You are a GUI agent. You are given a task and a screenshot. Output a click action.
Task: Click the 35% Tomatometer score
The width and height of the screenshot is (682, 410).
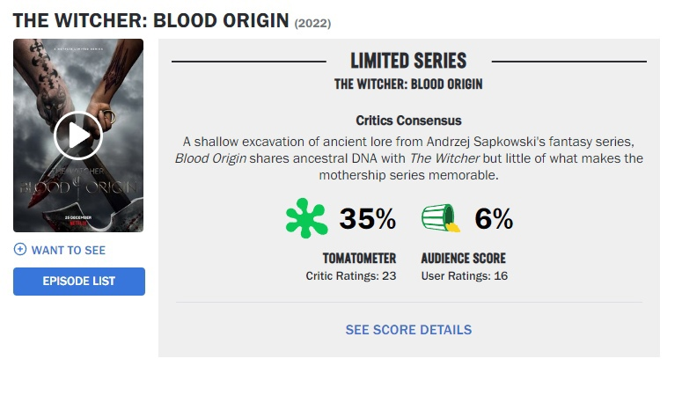[368, 219]
